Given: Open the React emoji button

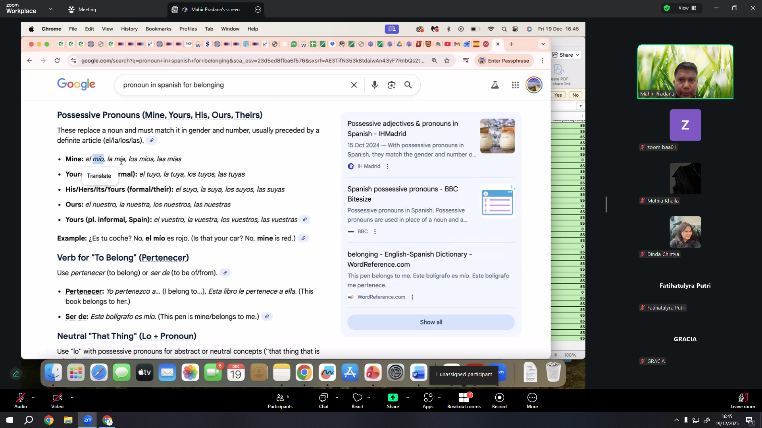Looking at the screenshot, I should click(357, 401).
